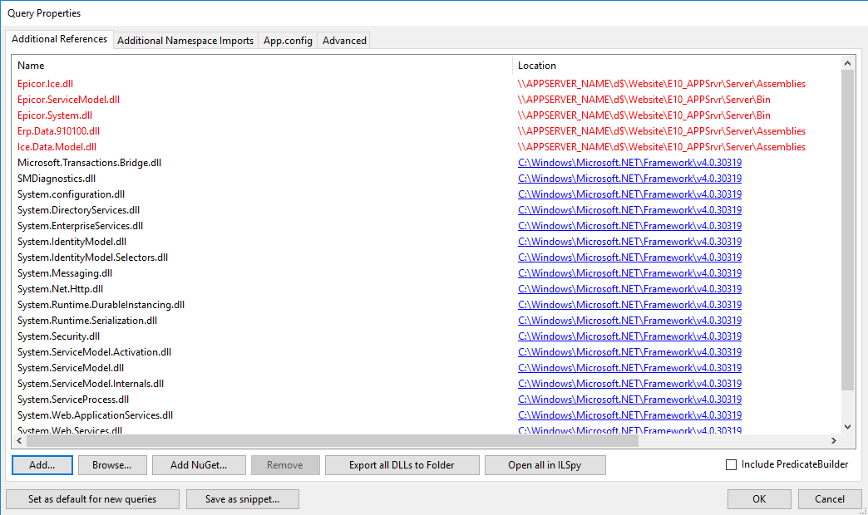Select the System.ServiceModel.dll row
The width and height of the screenshot is (868, 515).
(71, 368)
